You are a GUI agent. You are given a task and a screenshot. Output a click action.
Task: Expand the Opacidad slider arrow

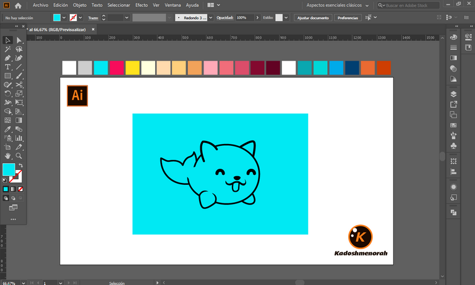point(257,17)
